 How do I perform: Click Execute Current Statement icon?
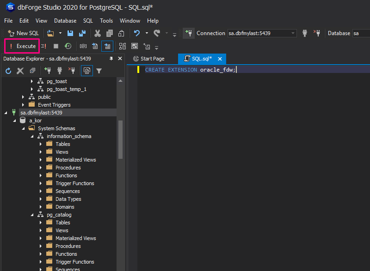pyautogui.click(x=43, y=46)
